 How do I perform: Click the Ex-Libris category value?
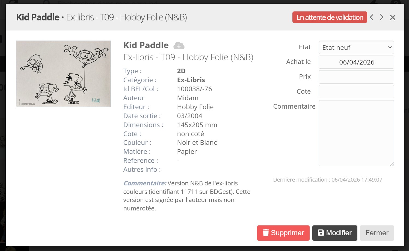click(191, 80)
